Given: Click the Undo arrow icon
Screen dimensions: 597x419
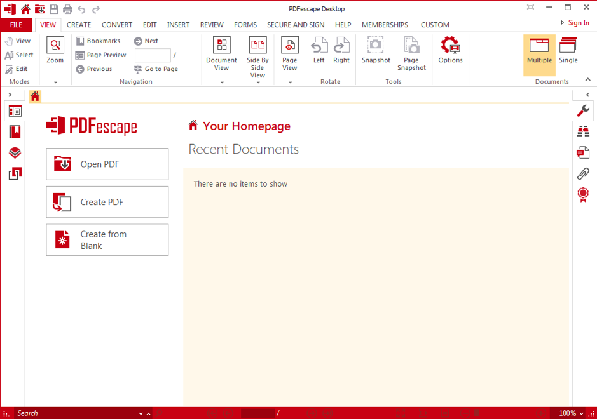Looking at the screenshot, I should click(x=81, y=9).
